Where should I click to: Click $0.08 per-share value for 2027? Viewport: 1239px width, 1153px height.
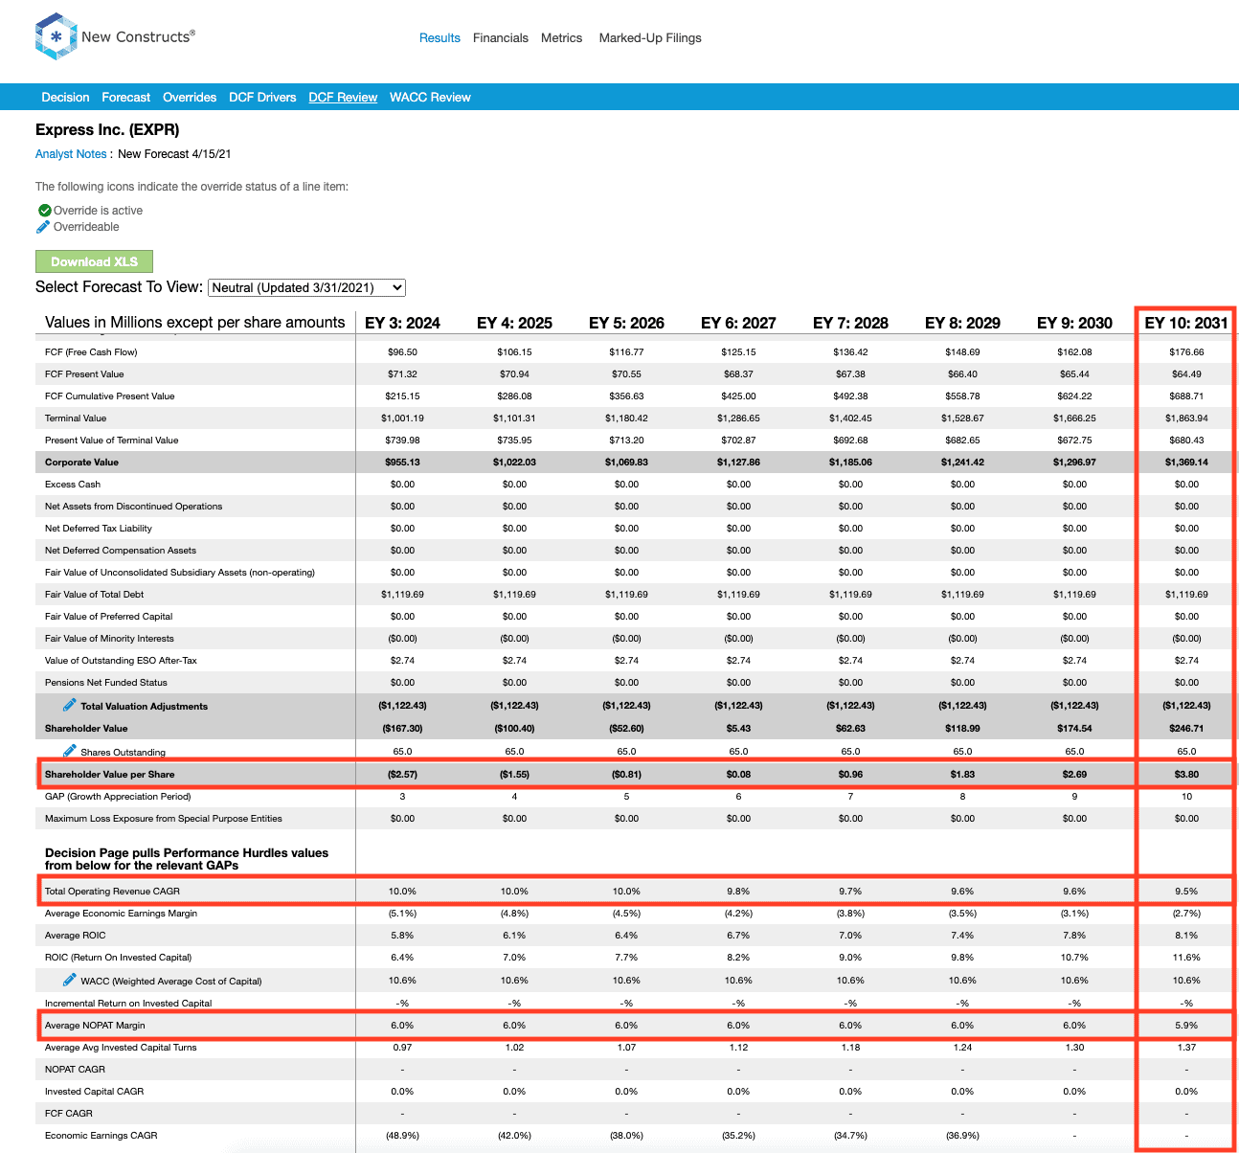[x=738, y=775]
